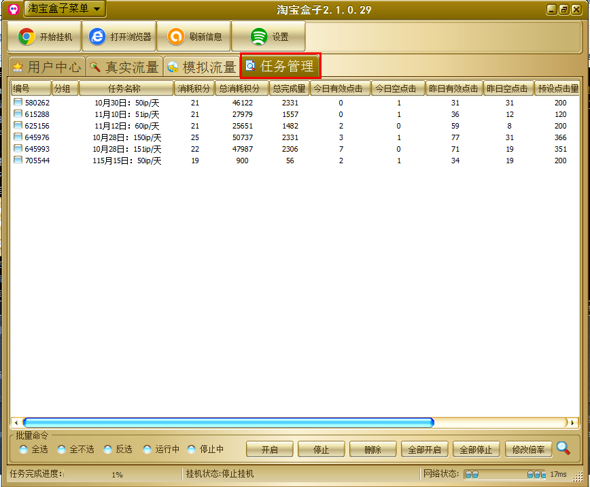Click the blue horizontal scrollbar thumb
590x487 pixels.
(228, 422)
